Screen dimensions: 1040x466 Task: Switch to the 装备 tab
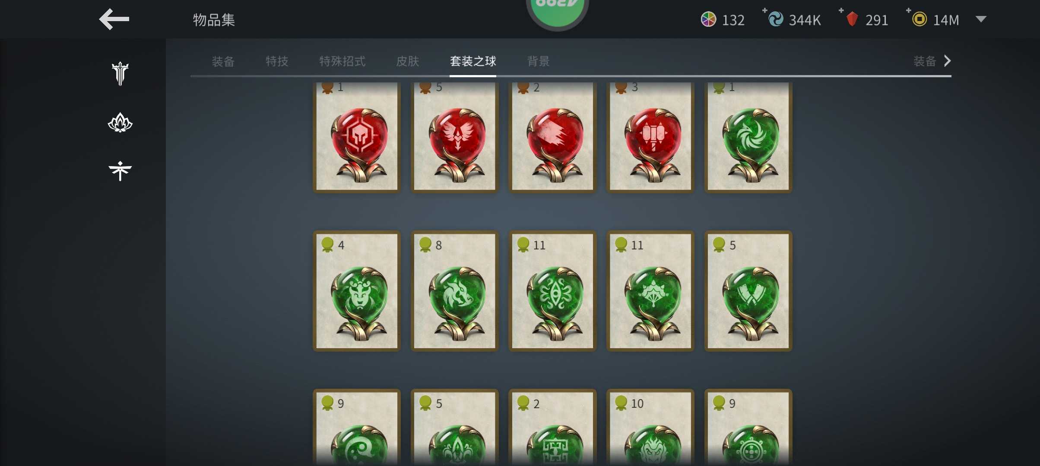point(223,61)
